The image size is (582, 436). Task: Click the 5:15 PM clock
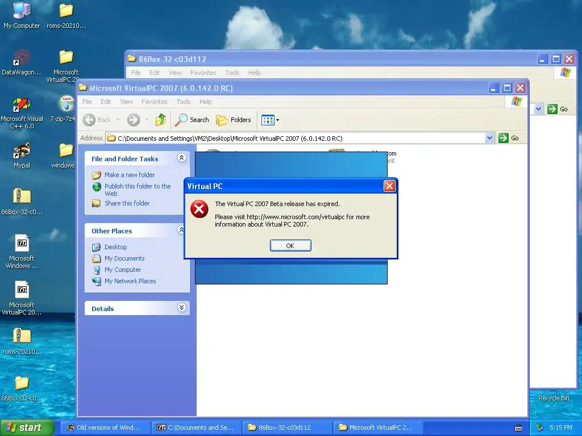coord(561,427)
